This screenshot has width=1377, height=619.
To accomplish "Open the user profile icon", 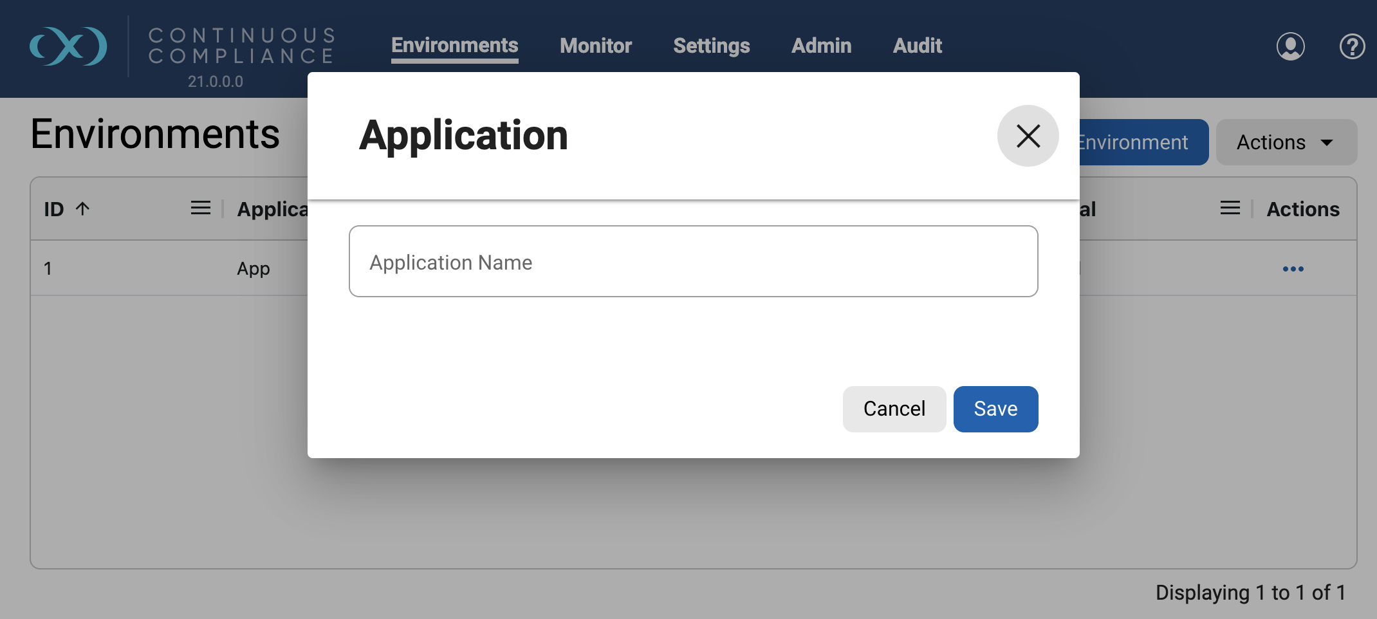I will pos(1290,46).
